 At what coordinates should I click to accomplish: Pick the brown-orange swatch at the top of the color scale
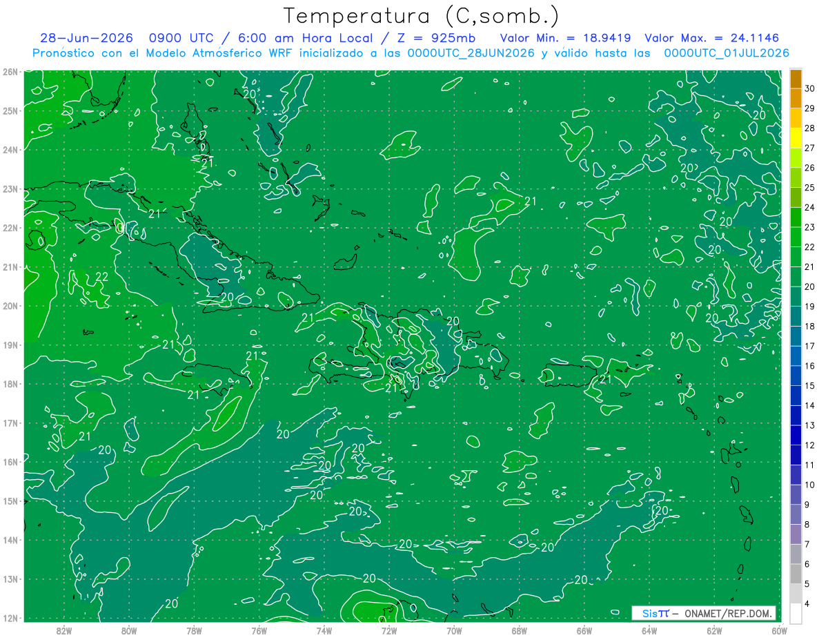click(x=796, y=79)
